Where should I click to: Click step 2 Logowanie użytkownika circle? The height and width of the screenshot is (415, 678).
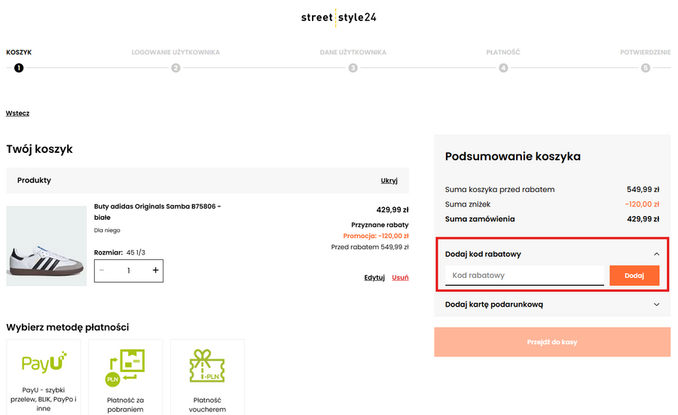coord(176,68)
